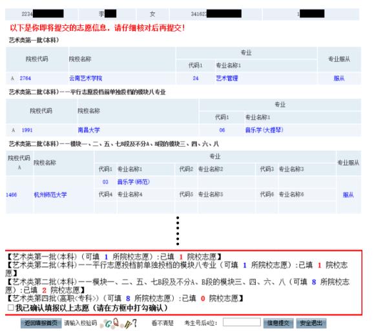This screenshot has height=336, width=374.
Task: Click the 信息提交 submit button
Action: pyautogui.click(x=278, y=323)
